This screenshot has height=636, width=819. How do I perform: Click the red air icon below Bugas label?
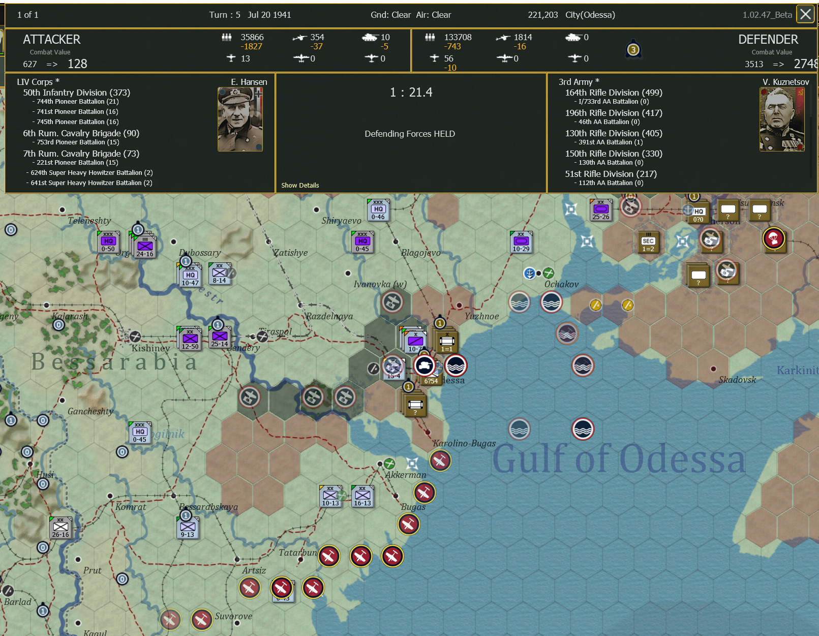click(x=409, y=524)
